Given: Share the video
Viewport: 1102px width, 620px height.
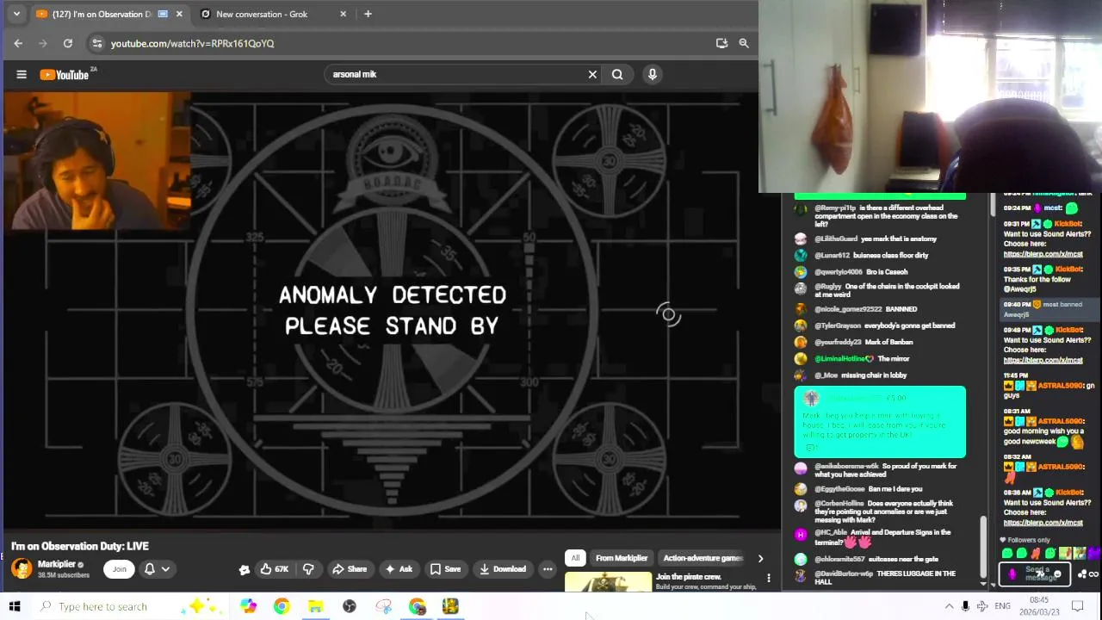Looking at the screenshot, I should coord(350,569).
